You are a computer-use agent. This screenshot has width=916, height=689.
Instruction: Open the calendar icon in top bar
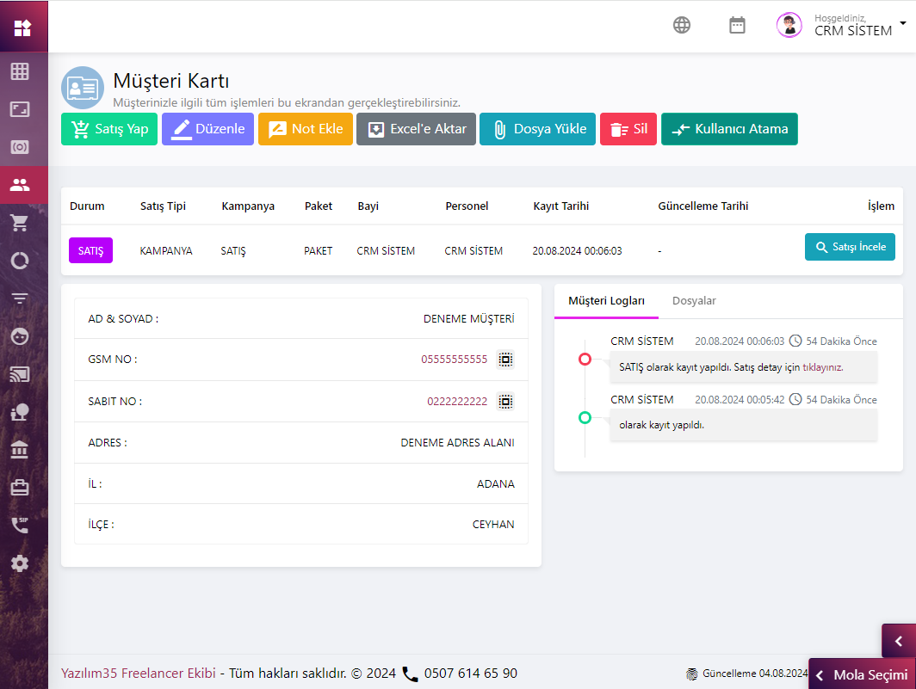pyautogui.click(x=737, y=25)
